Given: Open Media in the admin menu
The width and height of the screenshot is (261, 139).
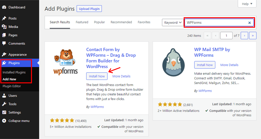Looking at the screenshot, I should tap(13, 27).
